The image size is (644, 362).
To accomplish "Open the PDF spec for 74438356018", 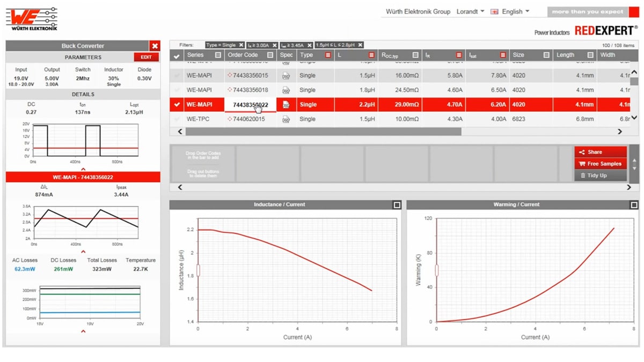I will (286, 90).
